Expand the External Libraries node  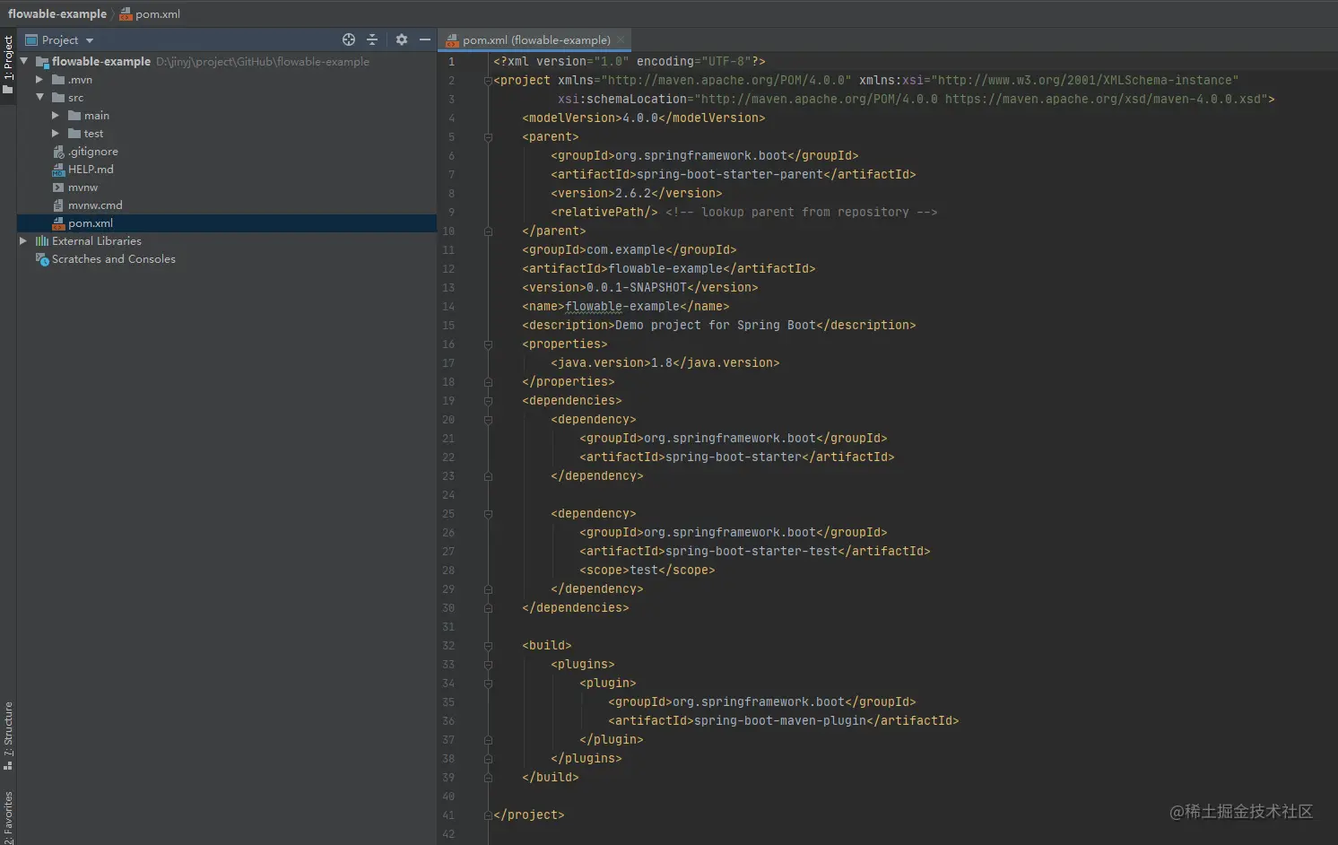click(22, 240)
